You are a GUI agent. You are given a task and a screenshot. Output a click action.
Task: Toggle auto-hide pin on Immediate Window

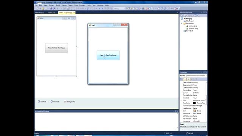point(175,111)
